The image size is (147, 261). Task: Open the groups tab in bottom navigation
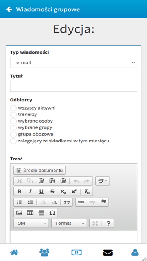click(x=45, y=252)
